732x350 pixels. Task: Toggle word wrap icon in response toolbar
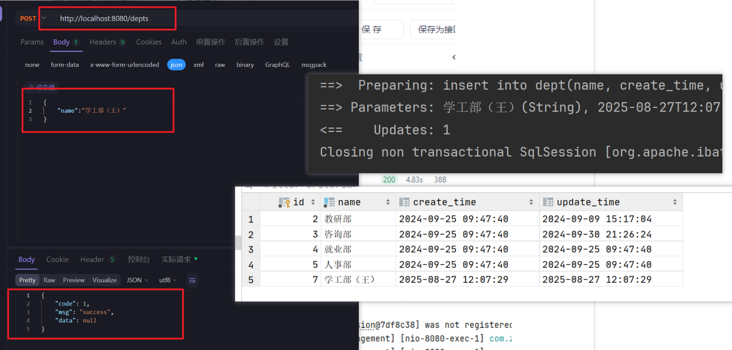192,280
